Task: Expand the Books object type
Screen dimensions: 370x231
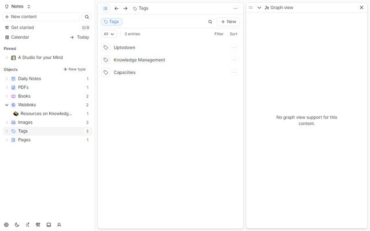Action: tap(6, 96)
